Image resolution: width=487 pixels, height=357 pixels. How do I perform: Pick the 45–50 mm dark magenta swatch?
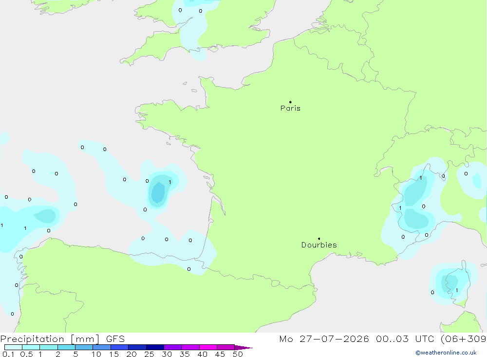(x=226, y=347)
